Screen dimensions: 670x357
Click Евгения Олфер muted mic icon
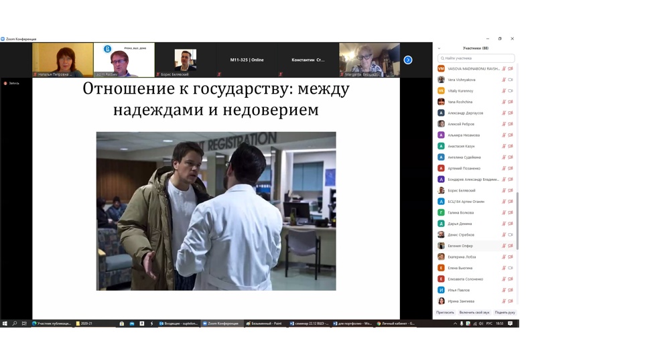coord(504,246)
